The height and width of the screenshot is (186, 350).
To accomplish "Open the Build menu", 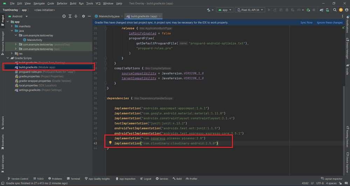I will [x=73, y=3].
